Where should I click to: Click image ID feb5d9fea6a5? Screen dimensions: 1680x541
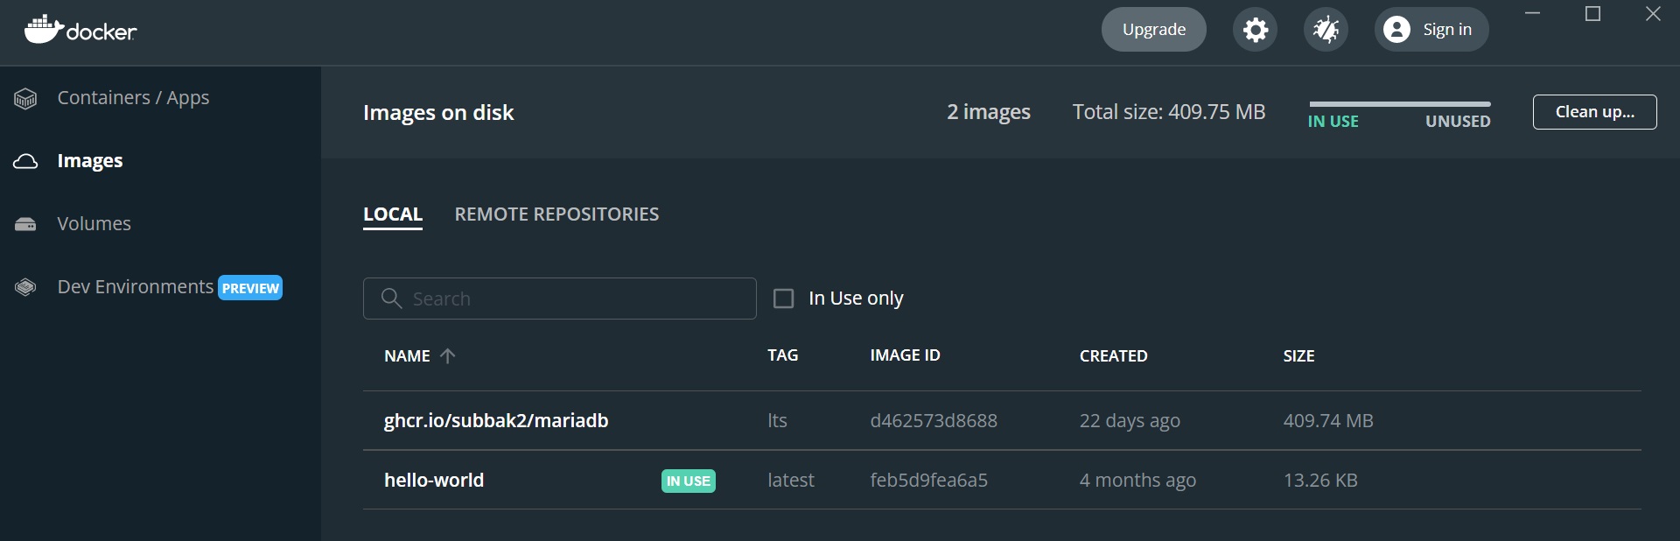(x=928, y=481)
